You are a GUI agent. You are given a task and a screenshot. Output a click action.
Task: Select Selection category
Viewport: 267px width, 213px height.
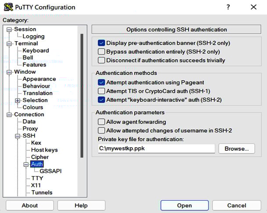pos(35,100)
